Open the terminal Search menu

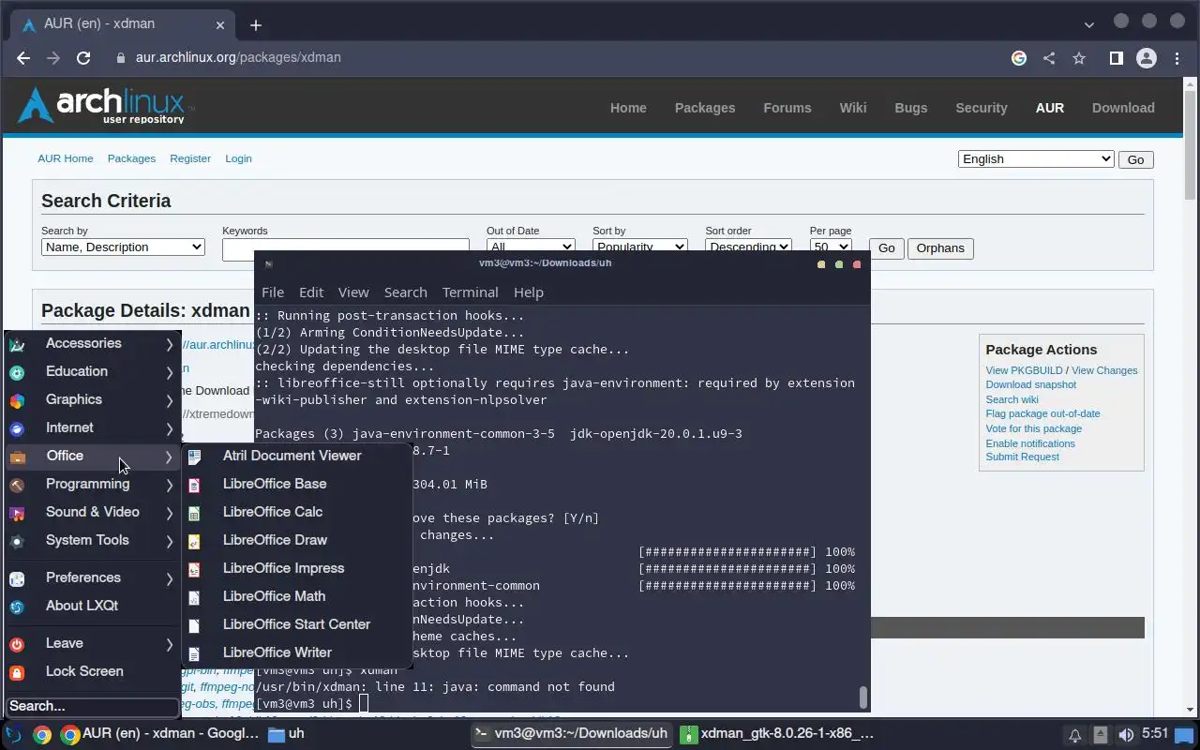pyautogui.click(x=405, y=292)
